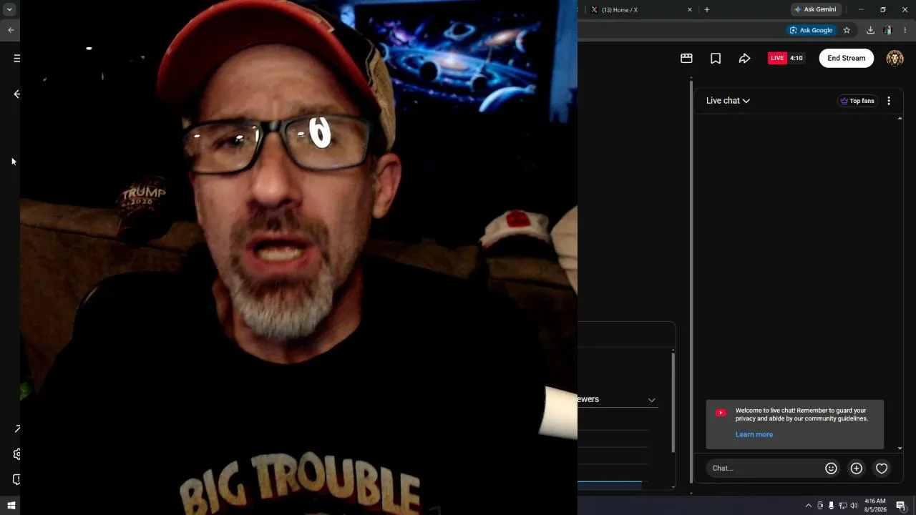Close the Home / X browser tab
This screenshot has width=916, height=515.
click(690, 10)
